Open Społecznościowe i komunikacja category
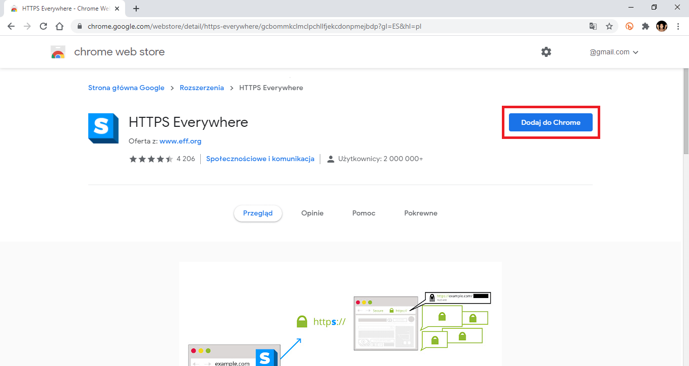Image resolution: width=689 pixels, height=366 pixels. point(260,159)
